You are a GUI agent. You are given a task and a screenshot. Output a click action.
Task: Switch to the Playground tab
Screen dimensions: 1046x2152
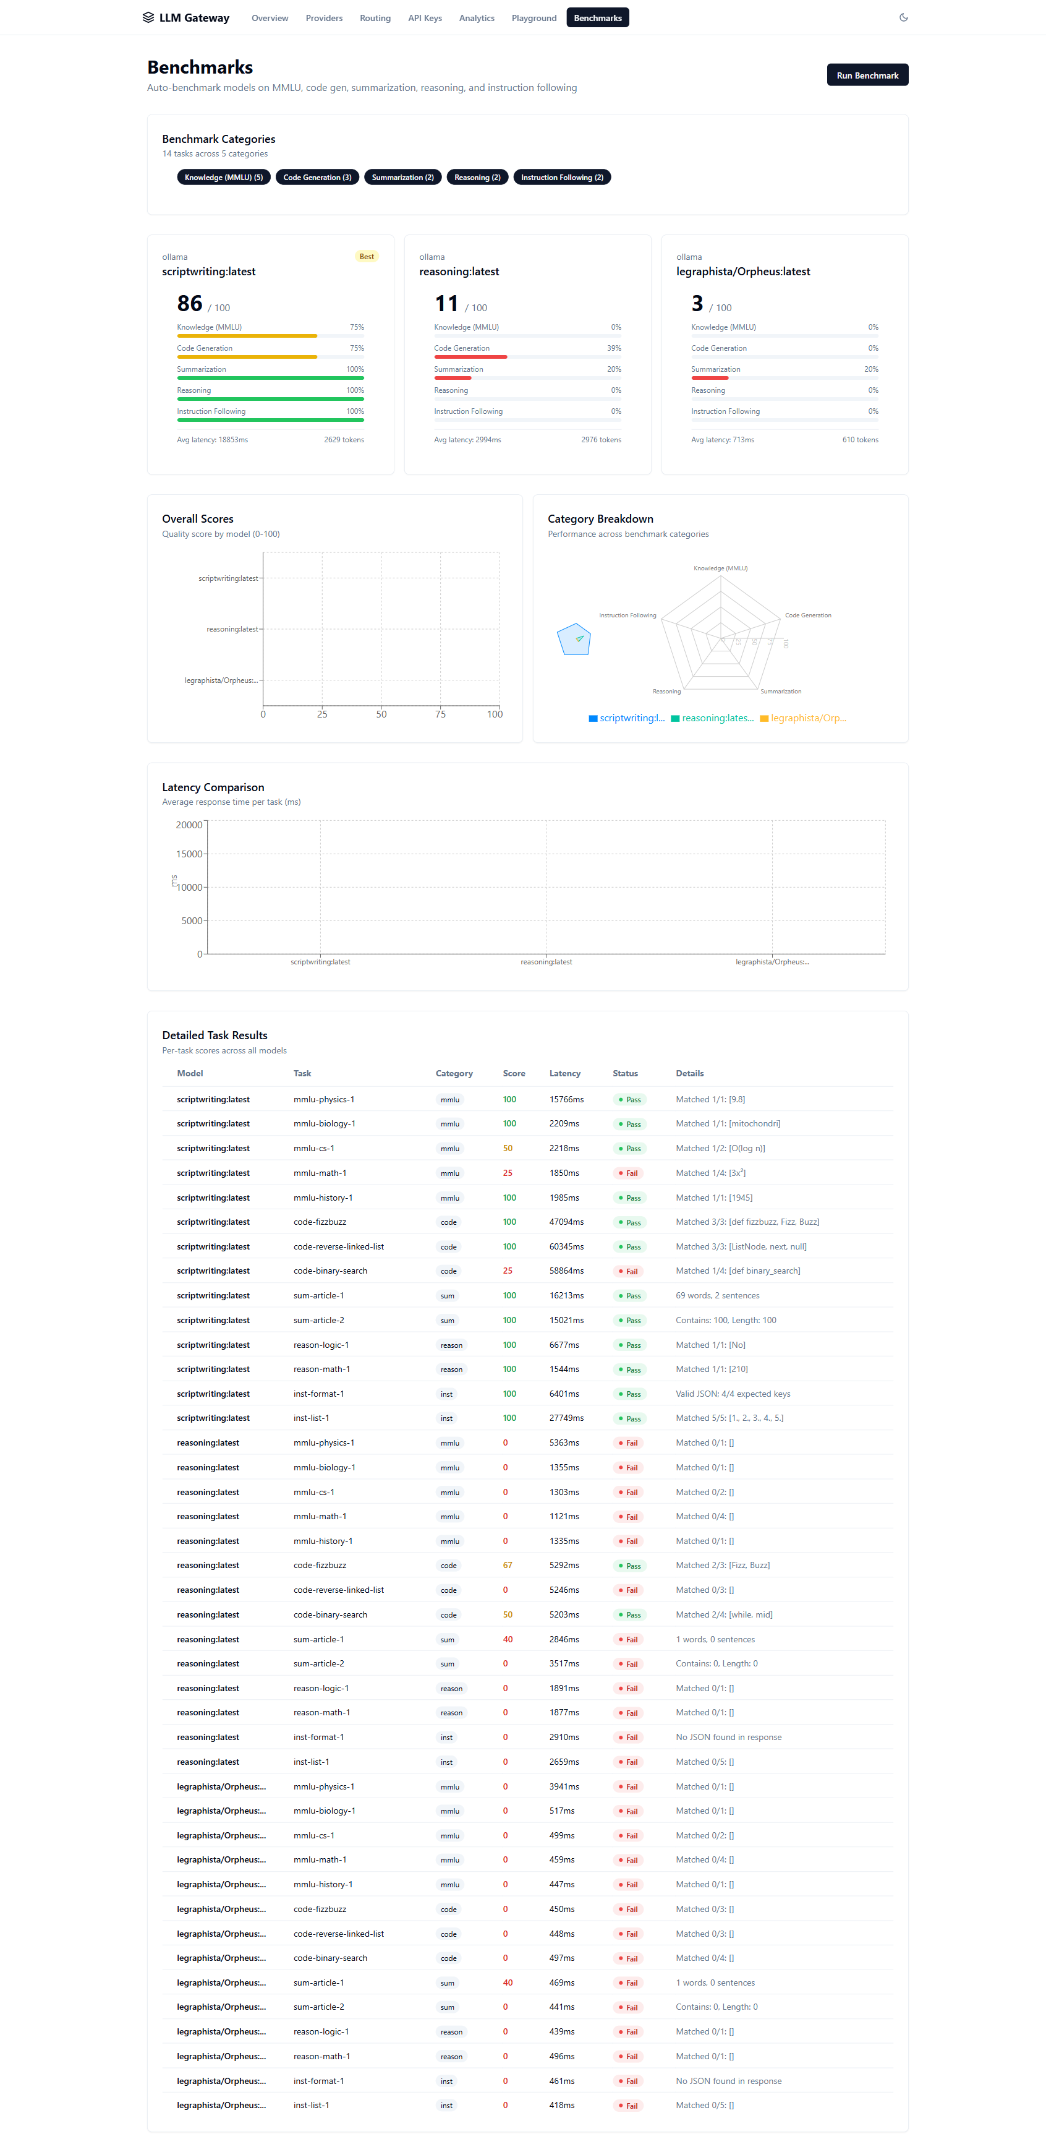coord(534,17)
